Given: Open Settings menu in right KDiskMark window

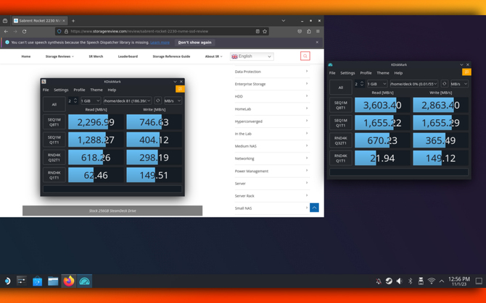Looking at the screenshot, I should tap(347, 73).
